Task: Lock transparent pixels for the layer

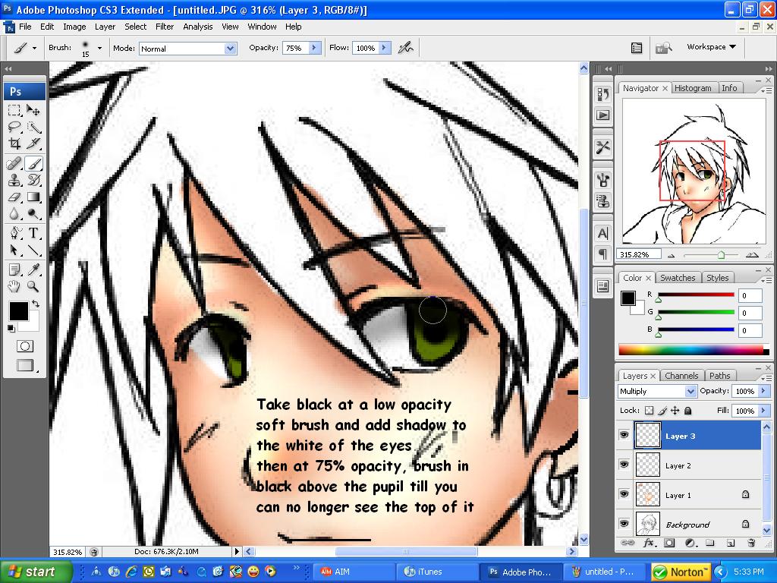Action: [649, 411]
